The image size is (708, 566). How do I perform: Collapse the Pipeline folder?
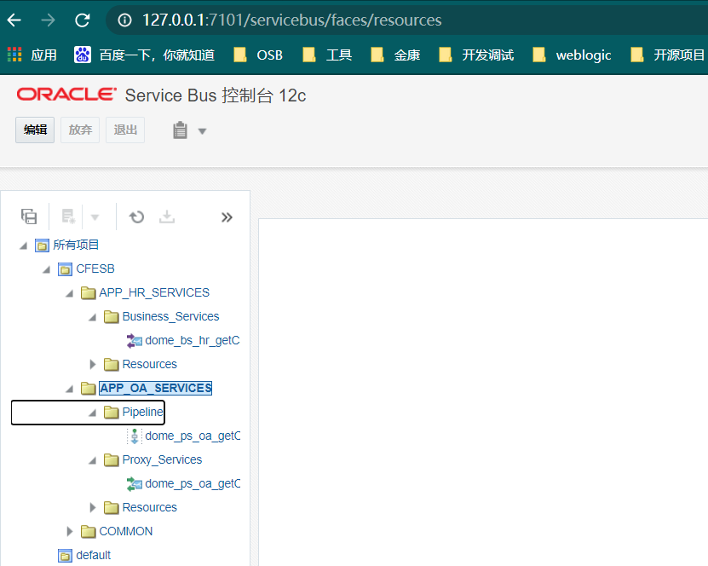[x=93, y=413]
